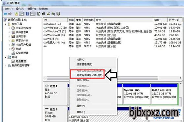The width and height of the screenshot is (184, 122).
Task: Click the forward arrow toolbar icon
Action: [x=10, y=14]
